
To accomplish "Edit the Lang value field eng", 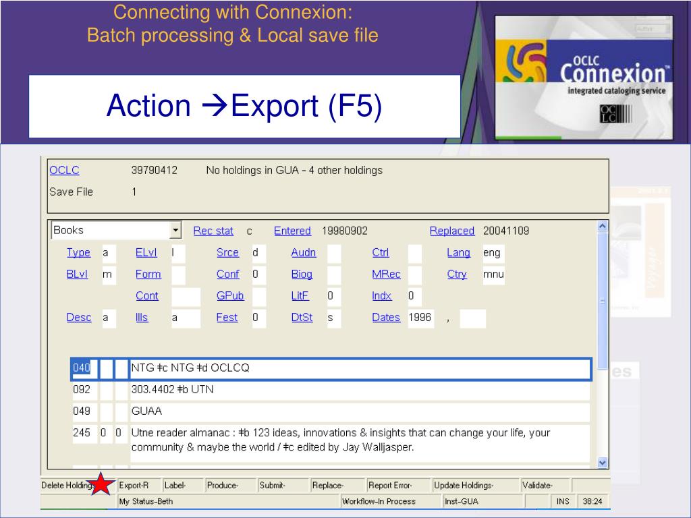I will coord(493,254).
